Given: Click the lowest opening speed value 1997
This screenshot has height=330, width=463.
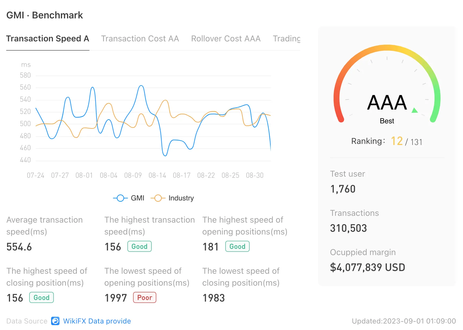Looking at the screenshot, I should click(x=116, y=298).
